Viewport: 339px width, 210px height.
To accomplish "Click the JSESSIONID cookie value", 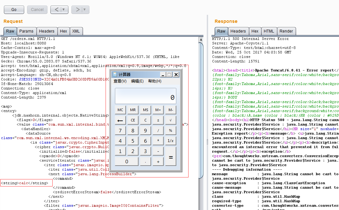I will (76, 79).
